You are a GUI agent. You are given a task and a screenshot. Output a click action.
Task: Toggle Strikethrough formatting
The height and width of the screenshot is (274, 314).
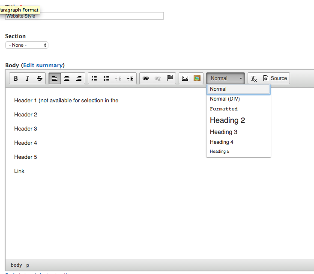click(x=39, y=78)
